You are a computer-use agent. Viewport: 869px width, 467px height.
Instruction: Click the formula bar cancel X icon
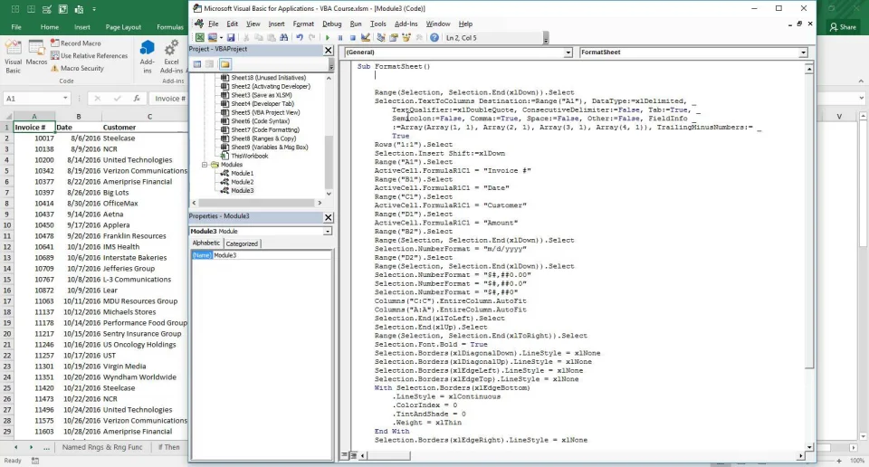[x=98, y=98]
